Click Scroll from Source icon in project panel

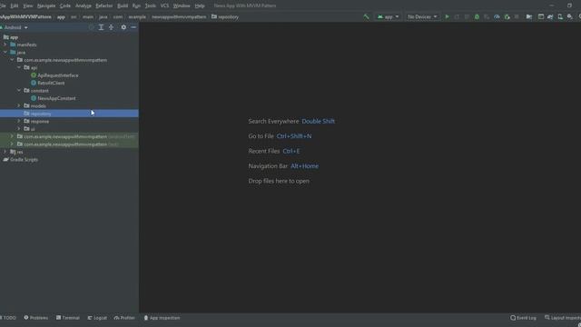pos(91,27)
